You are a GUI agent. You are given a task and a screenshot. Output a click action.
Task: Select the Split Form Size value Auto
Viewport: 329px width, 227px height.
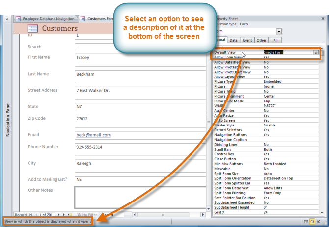[291, 174]
